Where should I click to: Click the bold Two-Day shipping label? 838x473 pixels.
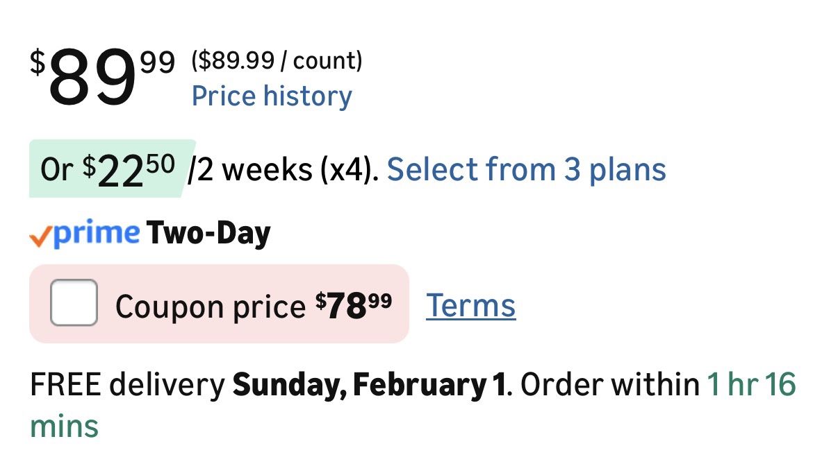pyautogui.click(x=208, y=234)
